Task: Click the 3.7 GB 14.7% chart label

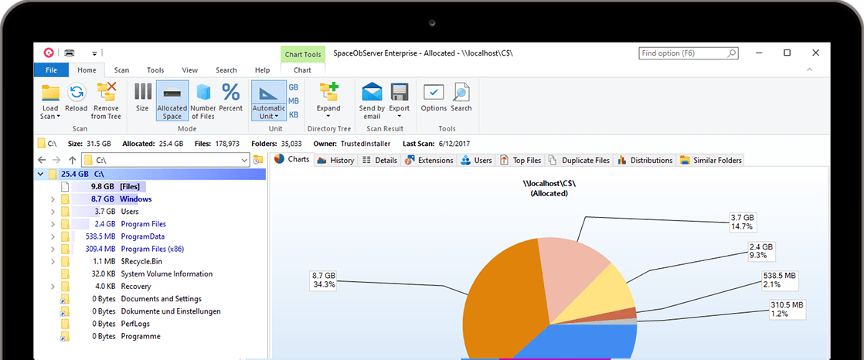Action: (743, 221)
